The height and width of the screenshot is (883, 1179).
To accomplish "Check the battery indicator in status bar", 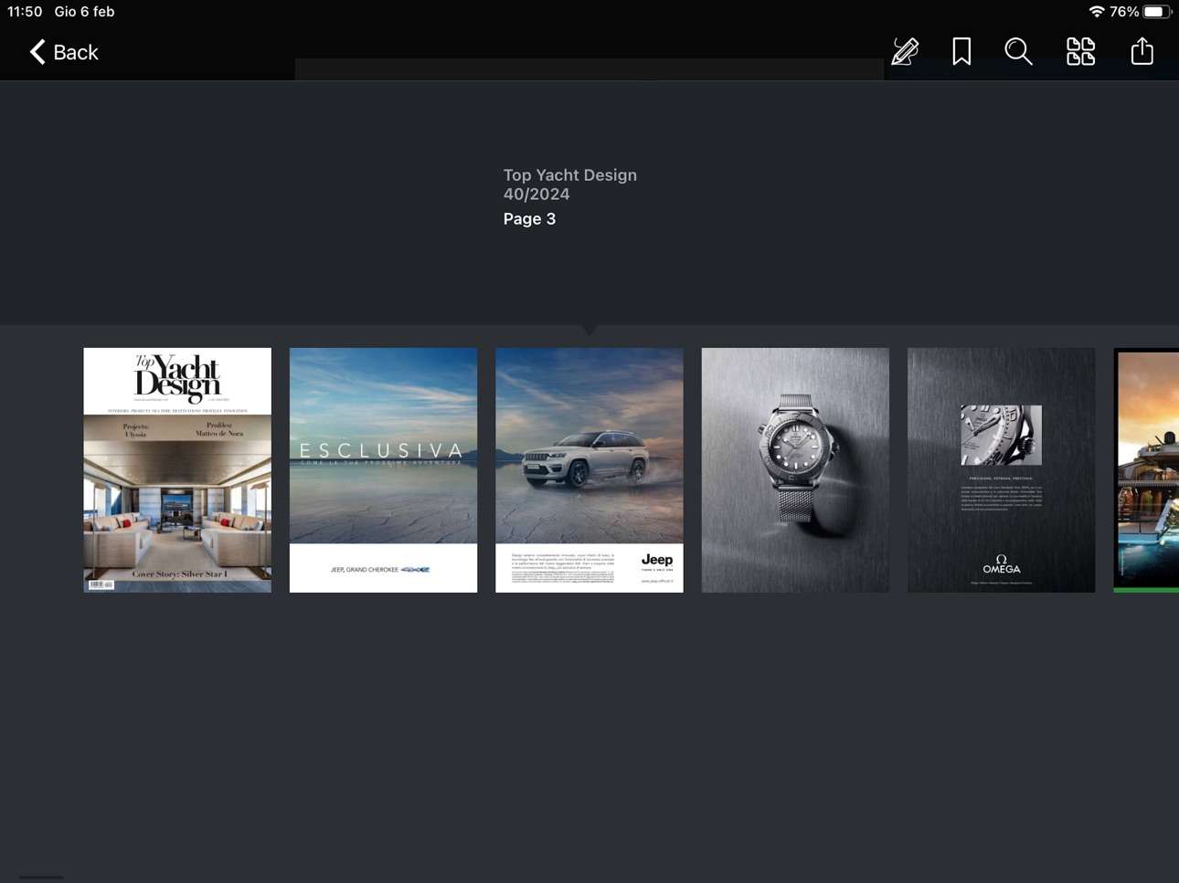I will click(x=1157, y=12).
